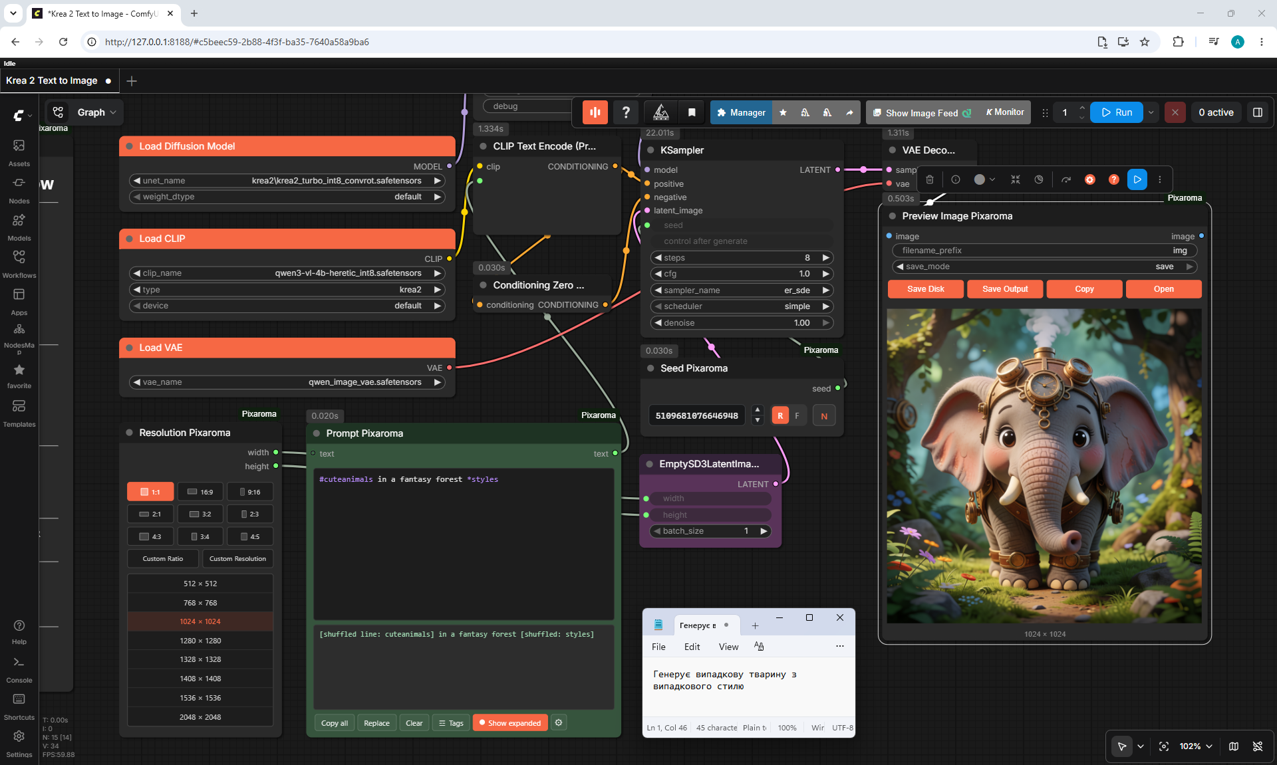Change clip_name model selection
1277x765 pixels.
(x=287, y=273)
